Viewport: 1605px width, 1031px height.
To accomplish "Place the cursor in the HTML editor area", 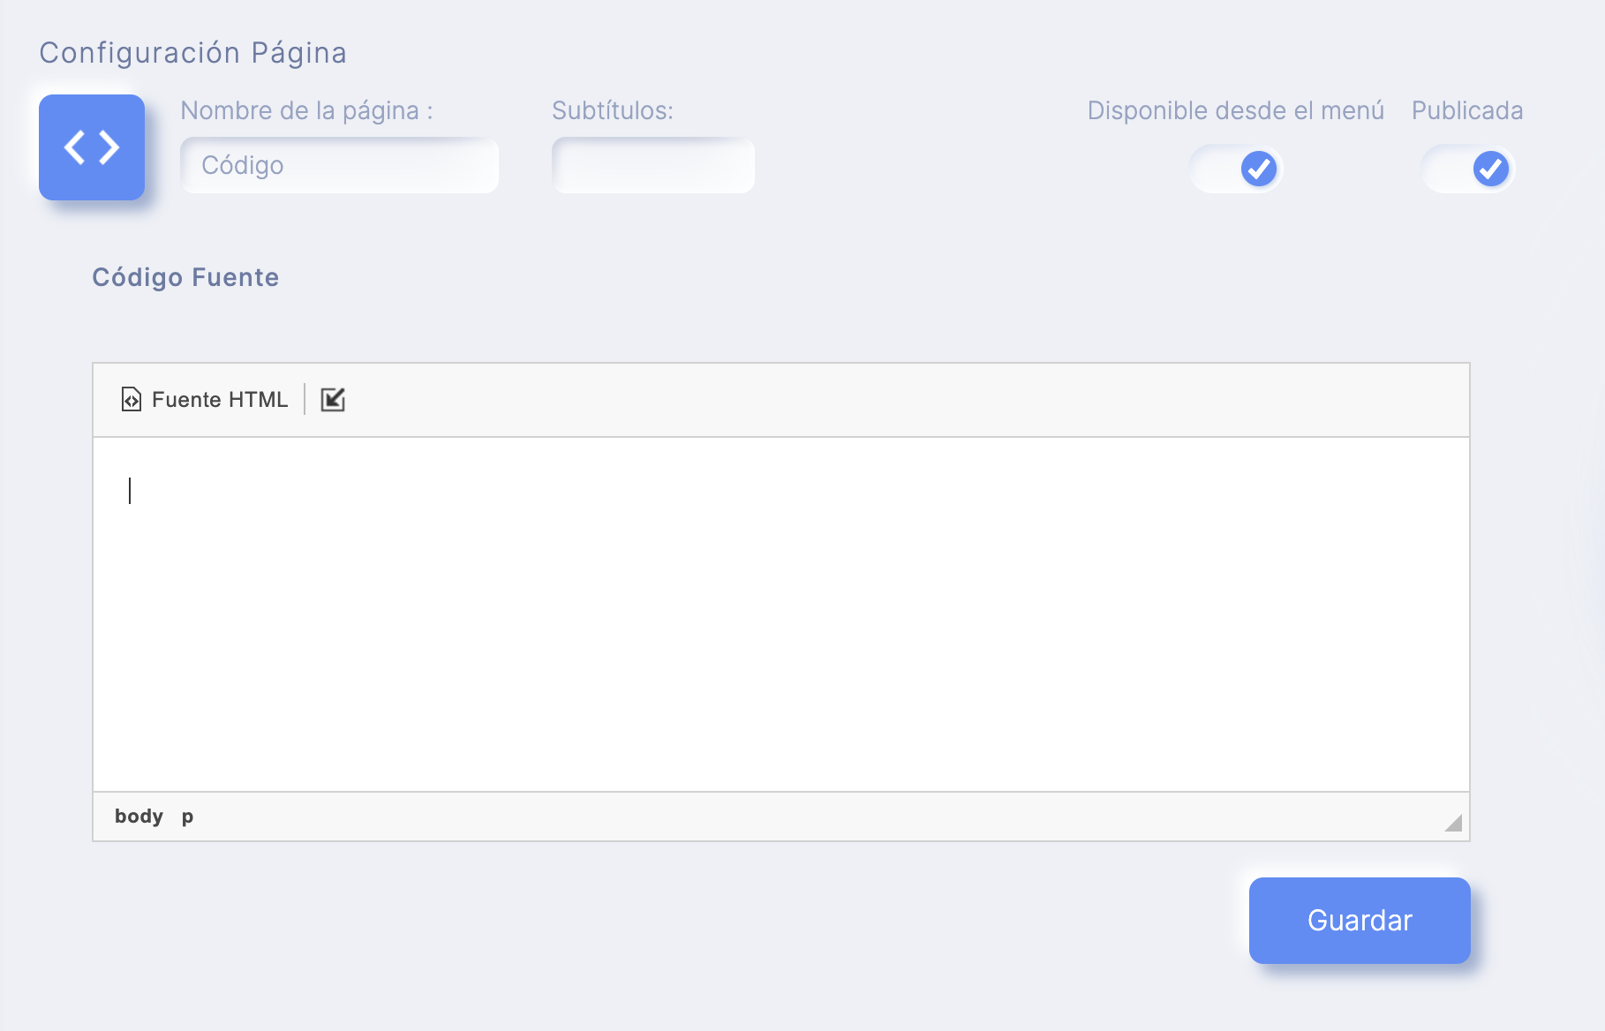I will (x=781, y=614).
